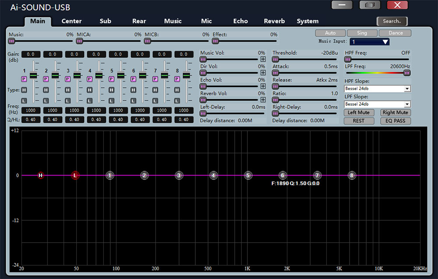Image resolution: width=438 pixels, height=279 pixels.
Task: Open the Rear tab
Action: point(139,21)
